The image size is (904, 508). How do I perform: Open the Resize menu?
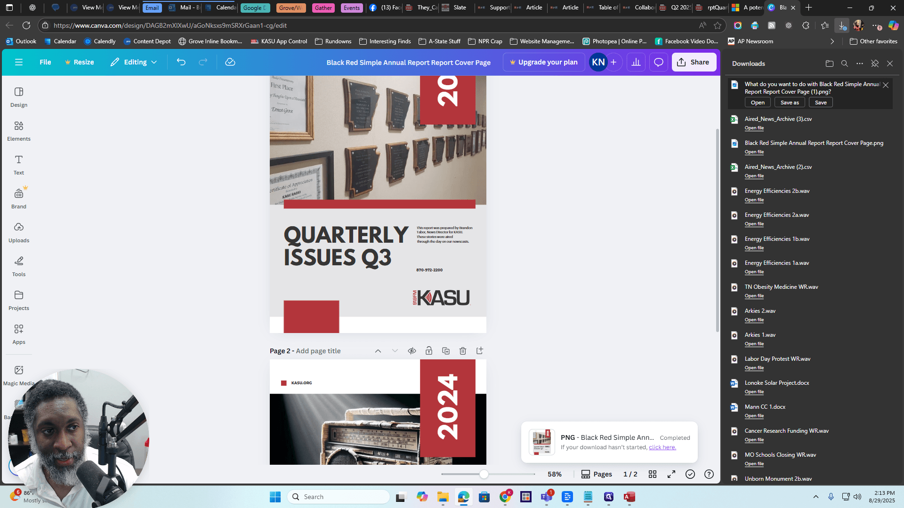80,62
